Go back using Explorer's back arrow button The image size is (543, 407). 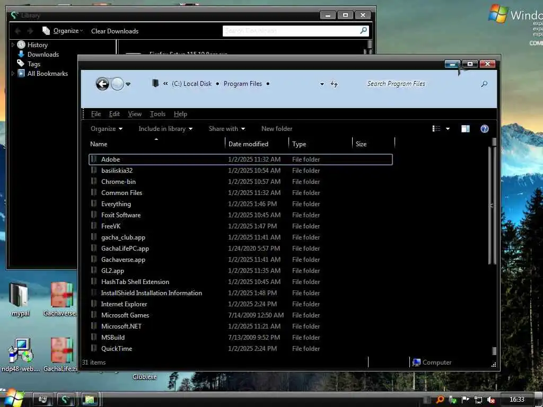[x=102, y=84]
